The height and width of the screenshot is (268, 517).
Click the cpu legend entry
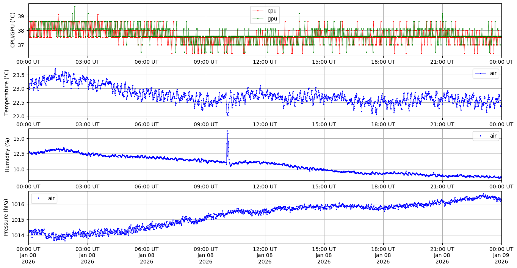tap(272, 11)
